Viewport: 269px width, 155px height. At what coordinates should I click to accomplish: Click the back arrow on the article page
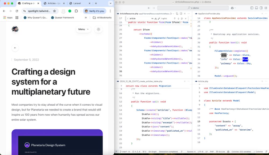[15, 48]
